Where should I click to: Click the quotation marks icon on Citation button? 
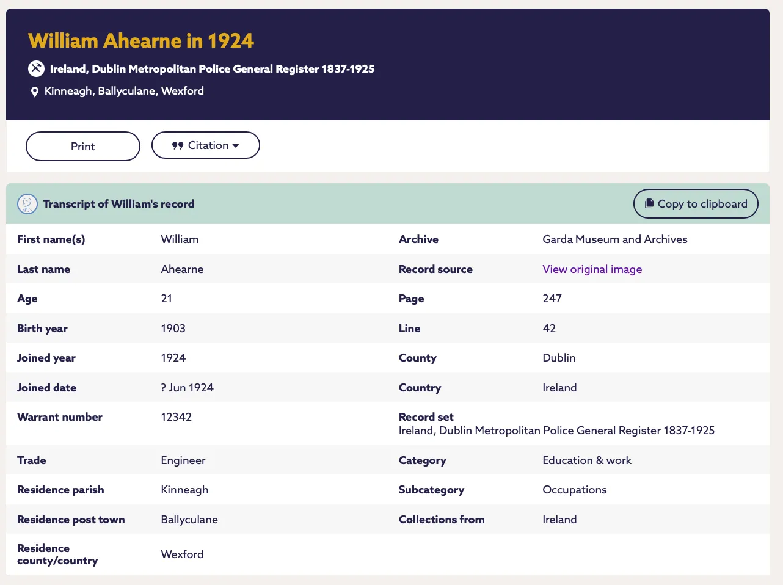coord(178,145)
